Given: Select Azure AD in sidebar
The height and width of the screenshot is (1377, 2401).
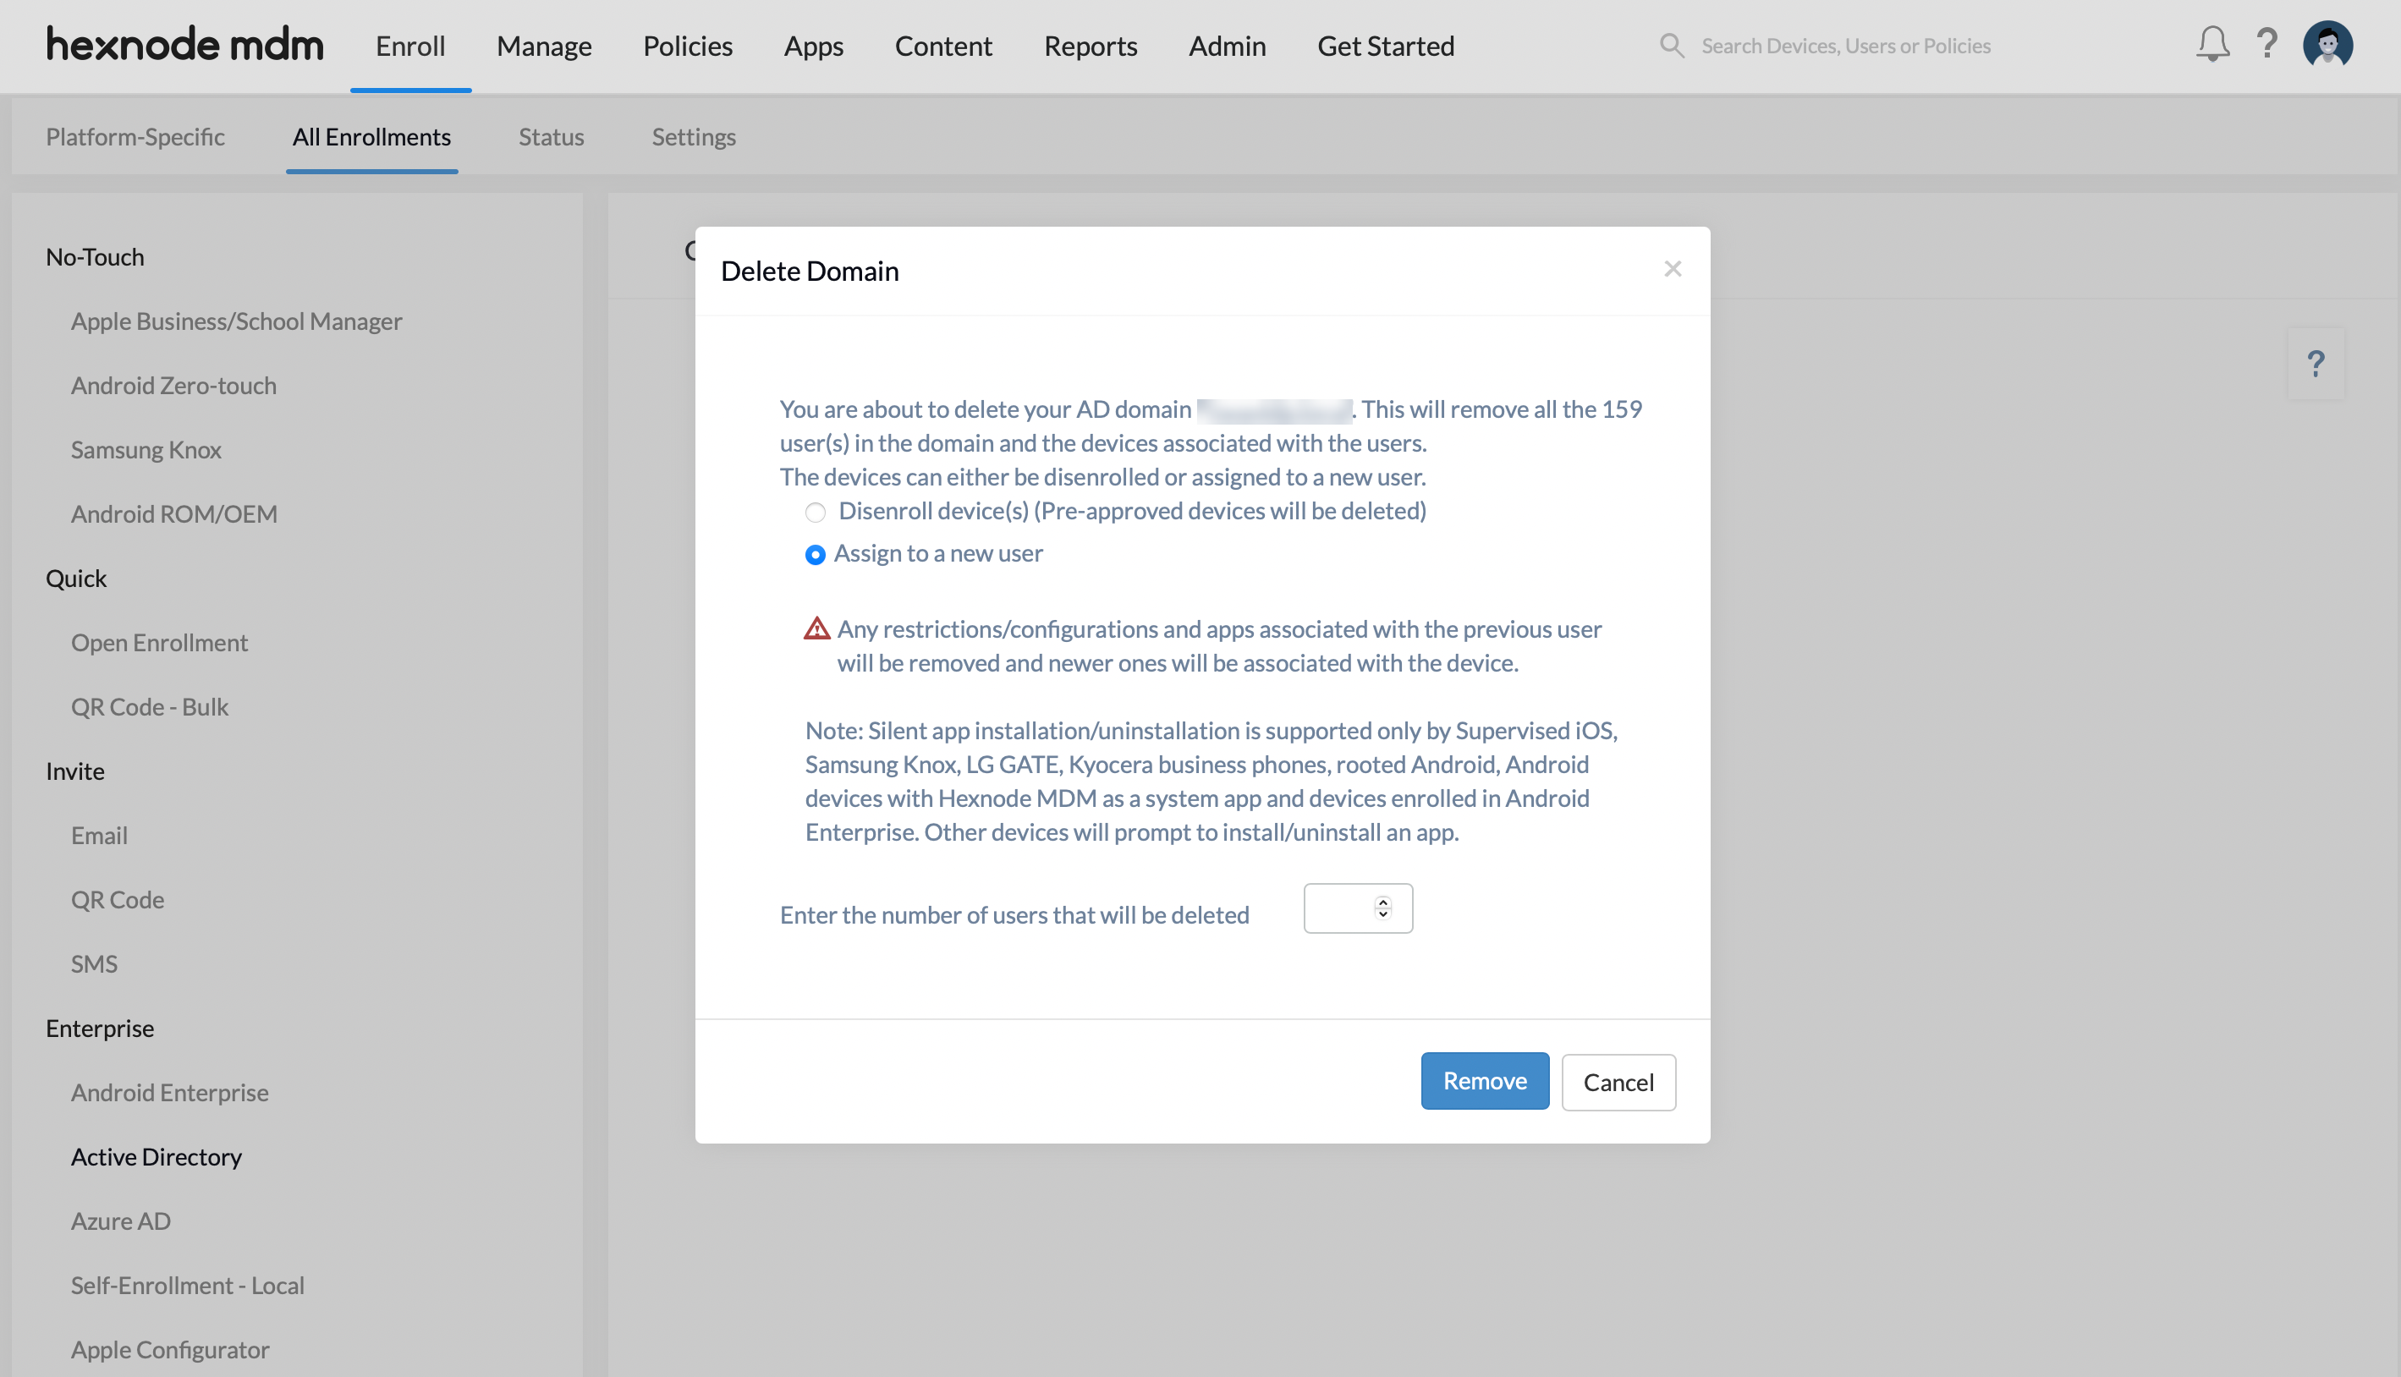Looking at the screenshot, I should coord(120,1222).
